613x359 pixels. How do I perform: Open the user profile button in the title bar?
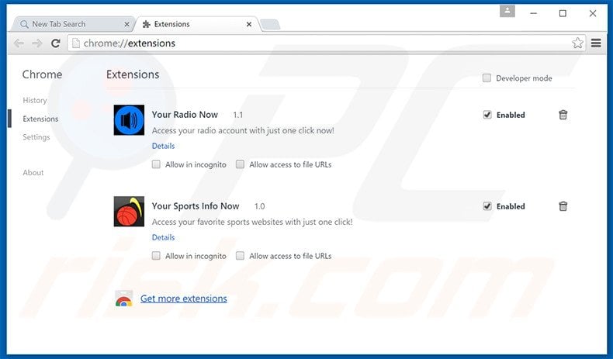click(507, 12)
